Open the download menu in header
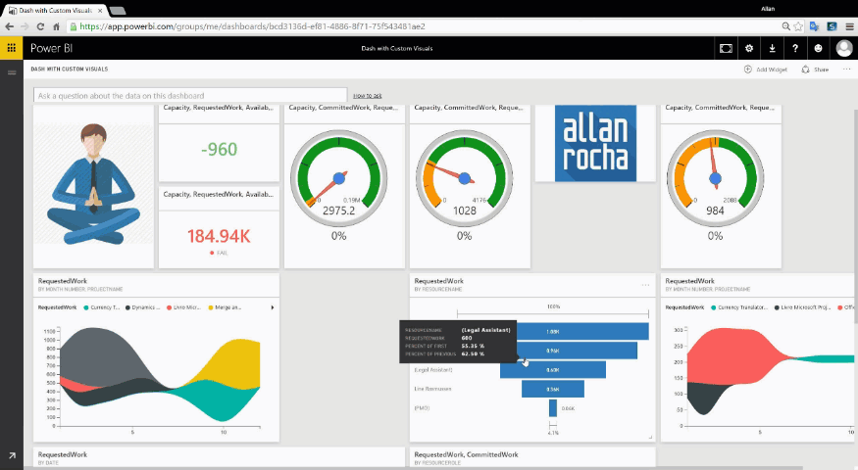Viewport: 858px width, 470px height. (772, 48)
